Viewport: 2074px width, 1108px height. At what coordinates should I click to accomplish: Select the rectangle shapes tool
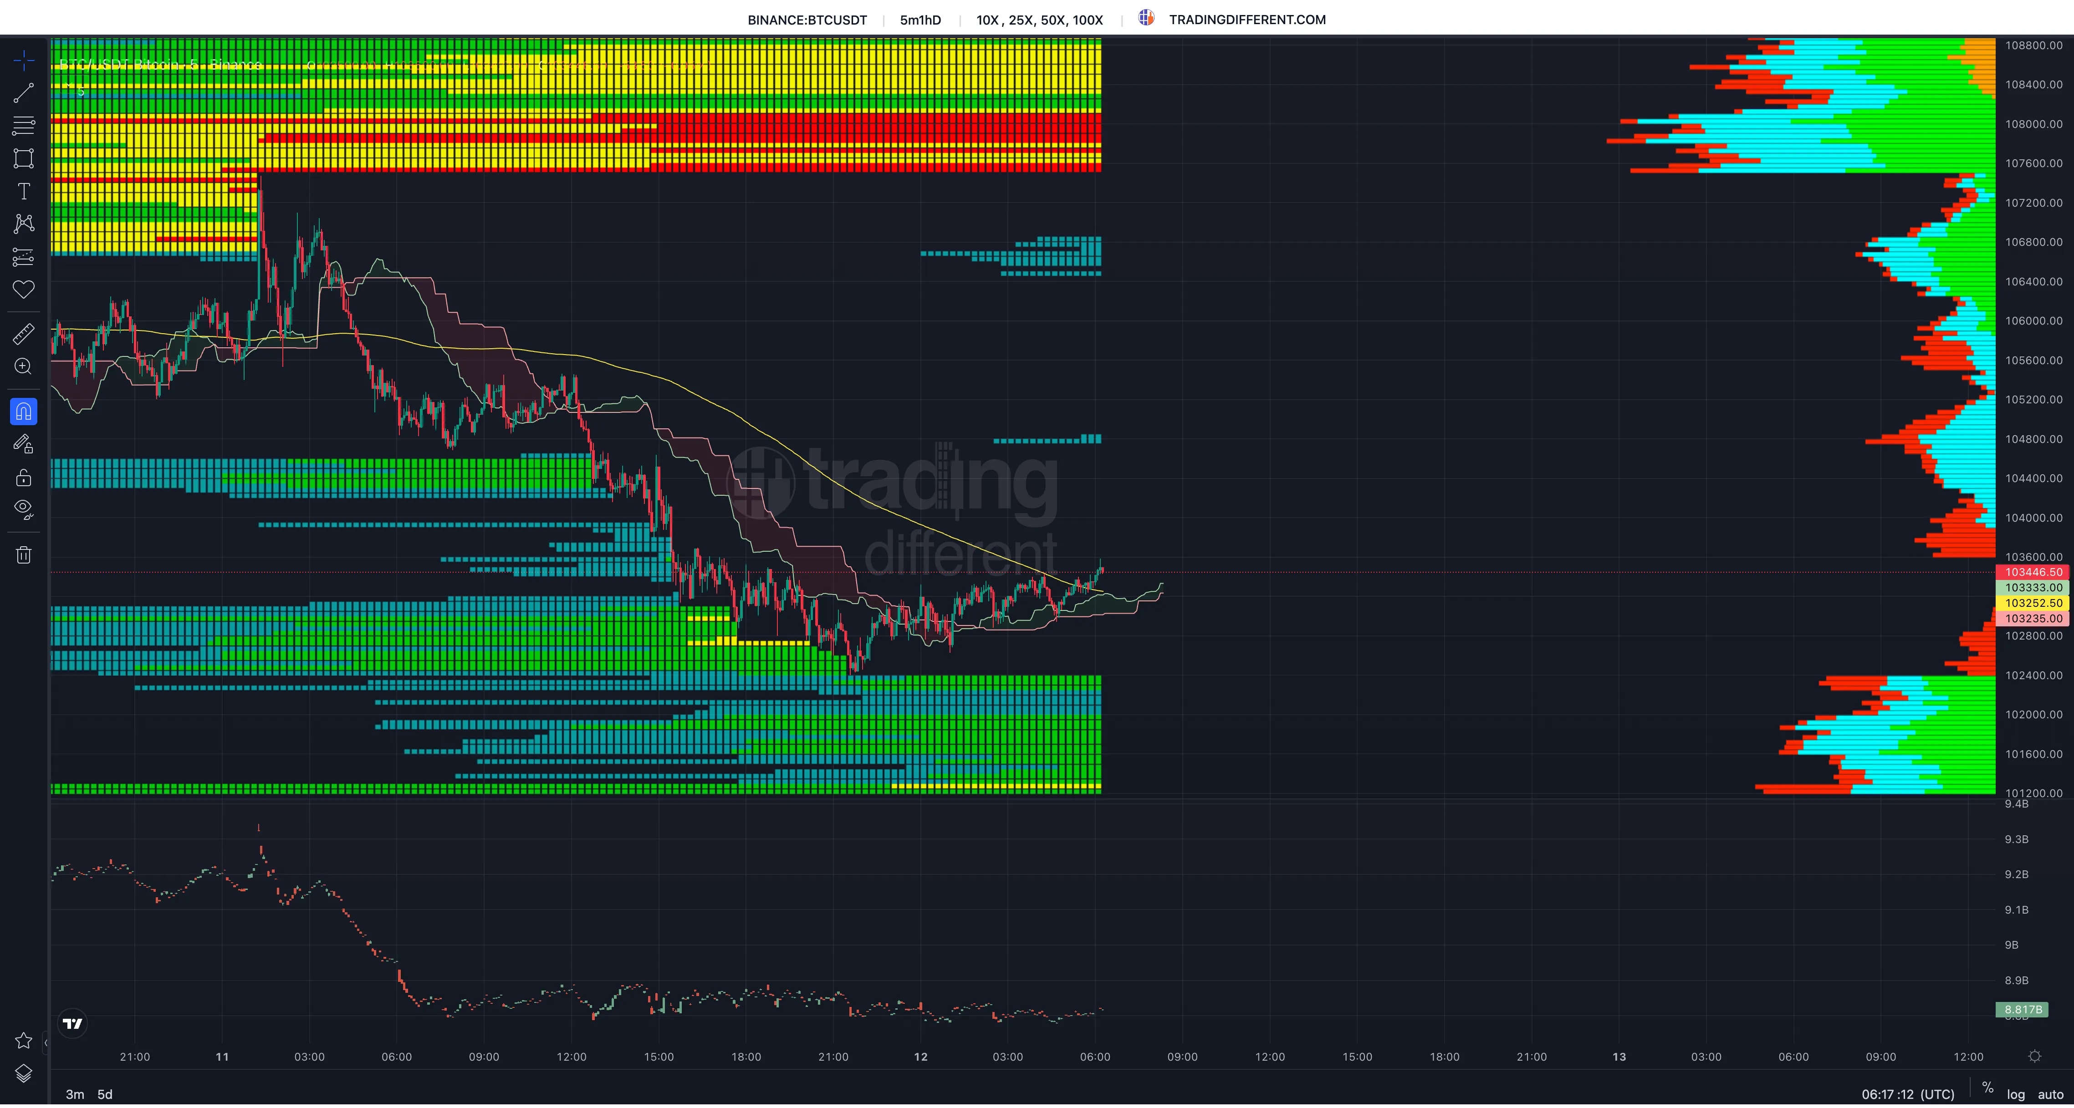pos(23,158)
